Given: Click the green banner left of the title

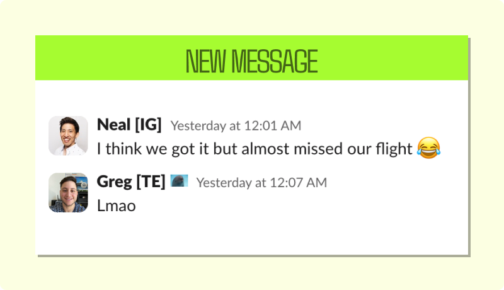Looking at the screenshot, I should point(107,58).
